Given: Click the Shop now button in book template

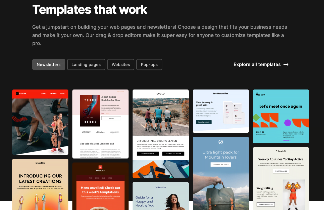Looking at the screenshot, I should pos(111,118).
